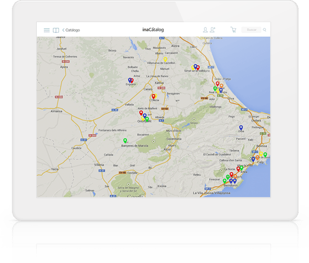
Task: Select green pin near Altea
Action: coord(241,168)
